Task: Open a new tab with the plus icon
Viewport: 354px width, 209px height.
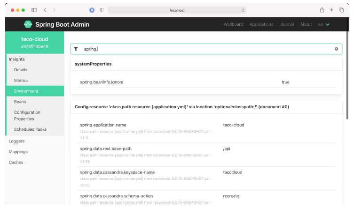Action: tap(331, 10)
